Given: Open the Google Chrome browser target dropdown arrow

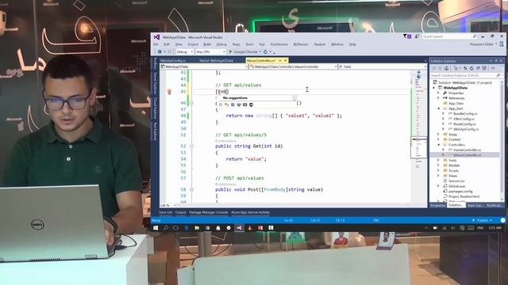Looking at the screenshot, I should point(260,51).
